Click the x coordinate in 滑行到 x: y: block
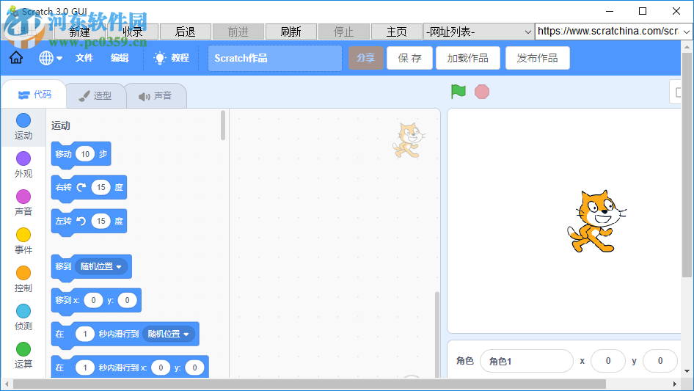 click(x=161, y=368)
